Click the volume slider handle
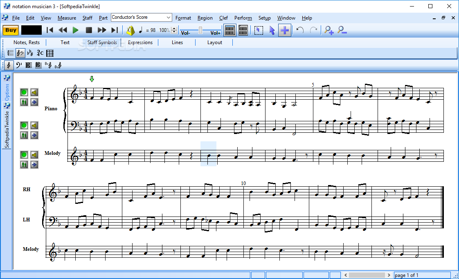The image size is (459, 279). tap(200, 30)
